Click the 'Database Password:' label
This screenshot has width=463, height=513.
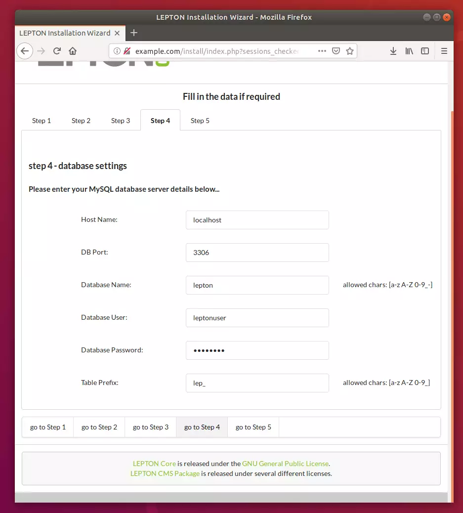(x=112, y=350)
